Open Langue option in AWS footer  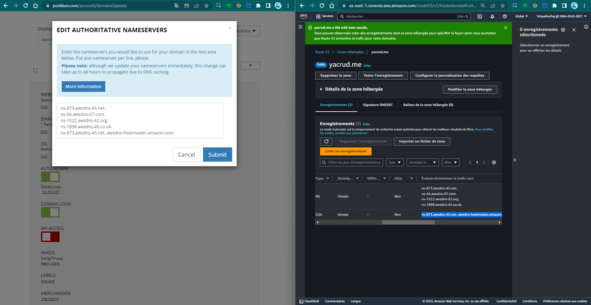click(356, 301)
